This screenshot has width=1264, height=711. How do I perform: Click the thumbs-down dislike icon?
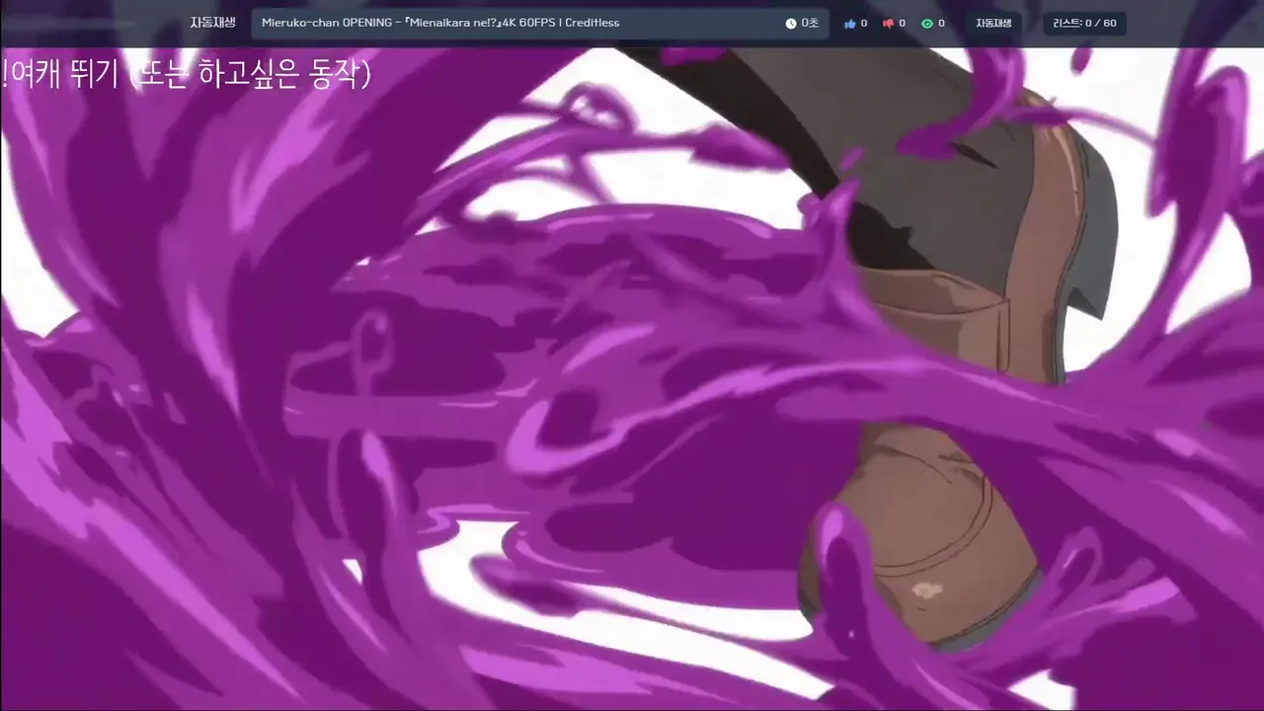(x=888, y=23)
